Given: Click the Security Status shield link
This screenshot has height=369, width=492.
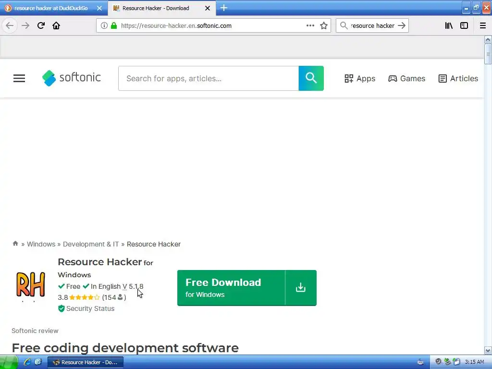Looking at the screenshot, I should pyautogui.click(x=86, y=308).
